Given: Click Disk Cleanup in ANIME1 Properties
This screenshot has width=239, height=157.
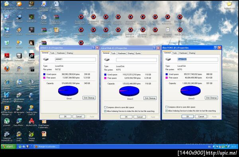Looking at the screenshot, I should click(x=89, y=98).
